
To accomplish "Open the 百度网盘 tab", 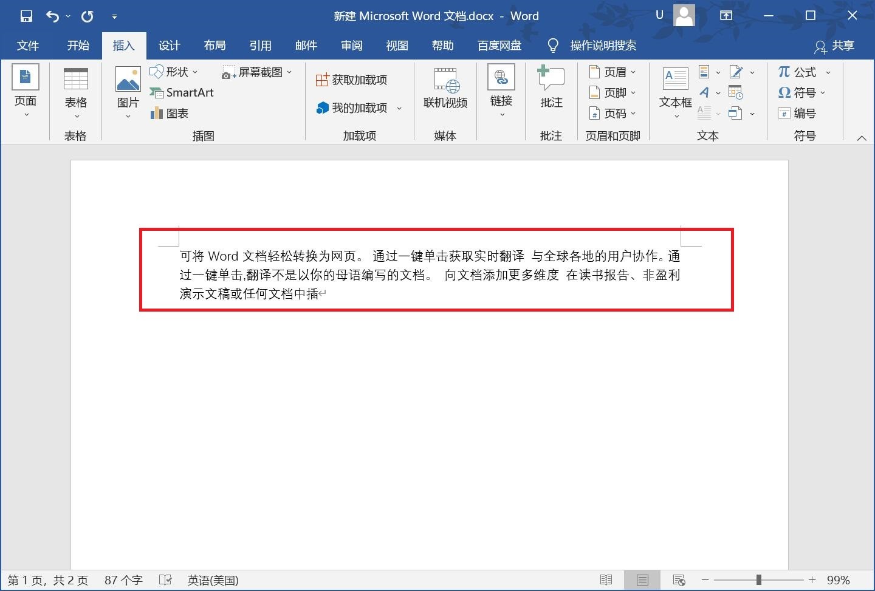I will click(499, 46).
